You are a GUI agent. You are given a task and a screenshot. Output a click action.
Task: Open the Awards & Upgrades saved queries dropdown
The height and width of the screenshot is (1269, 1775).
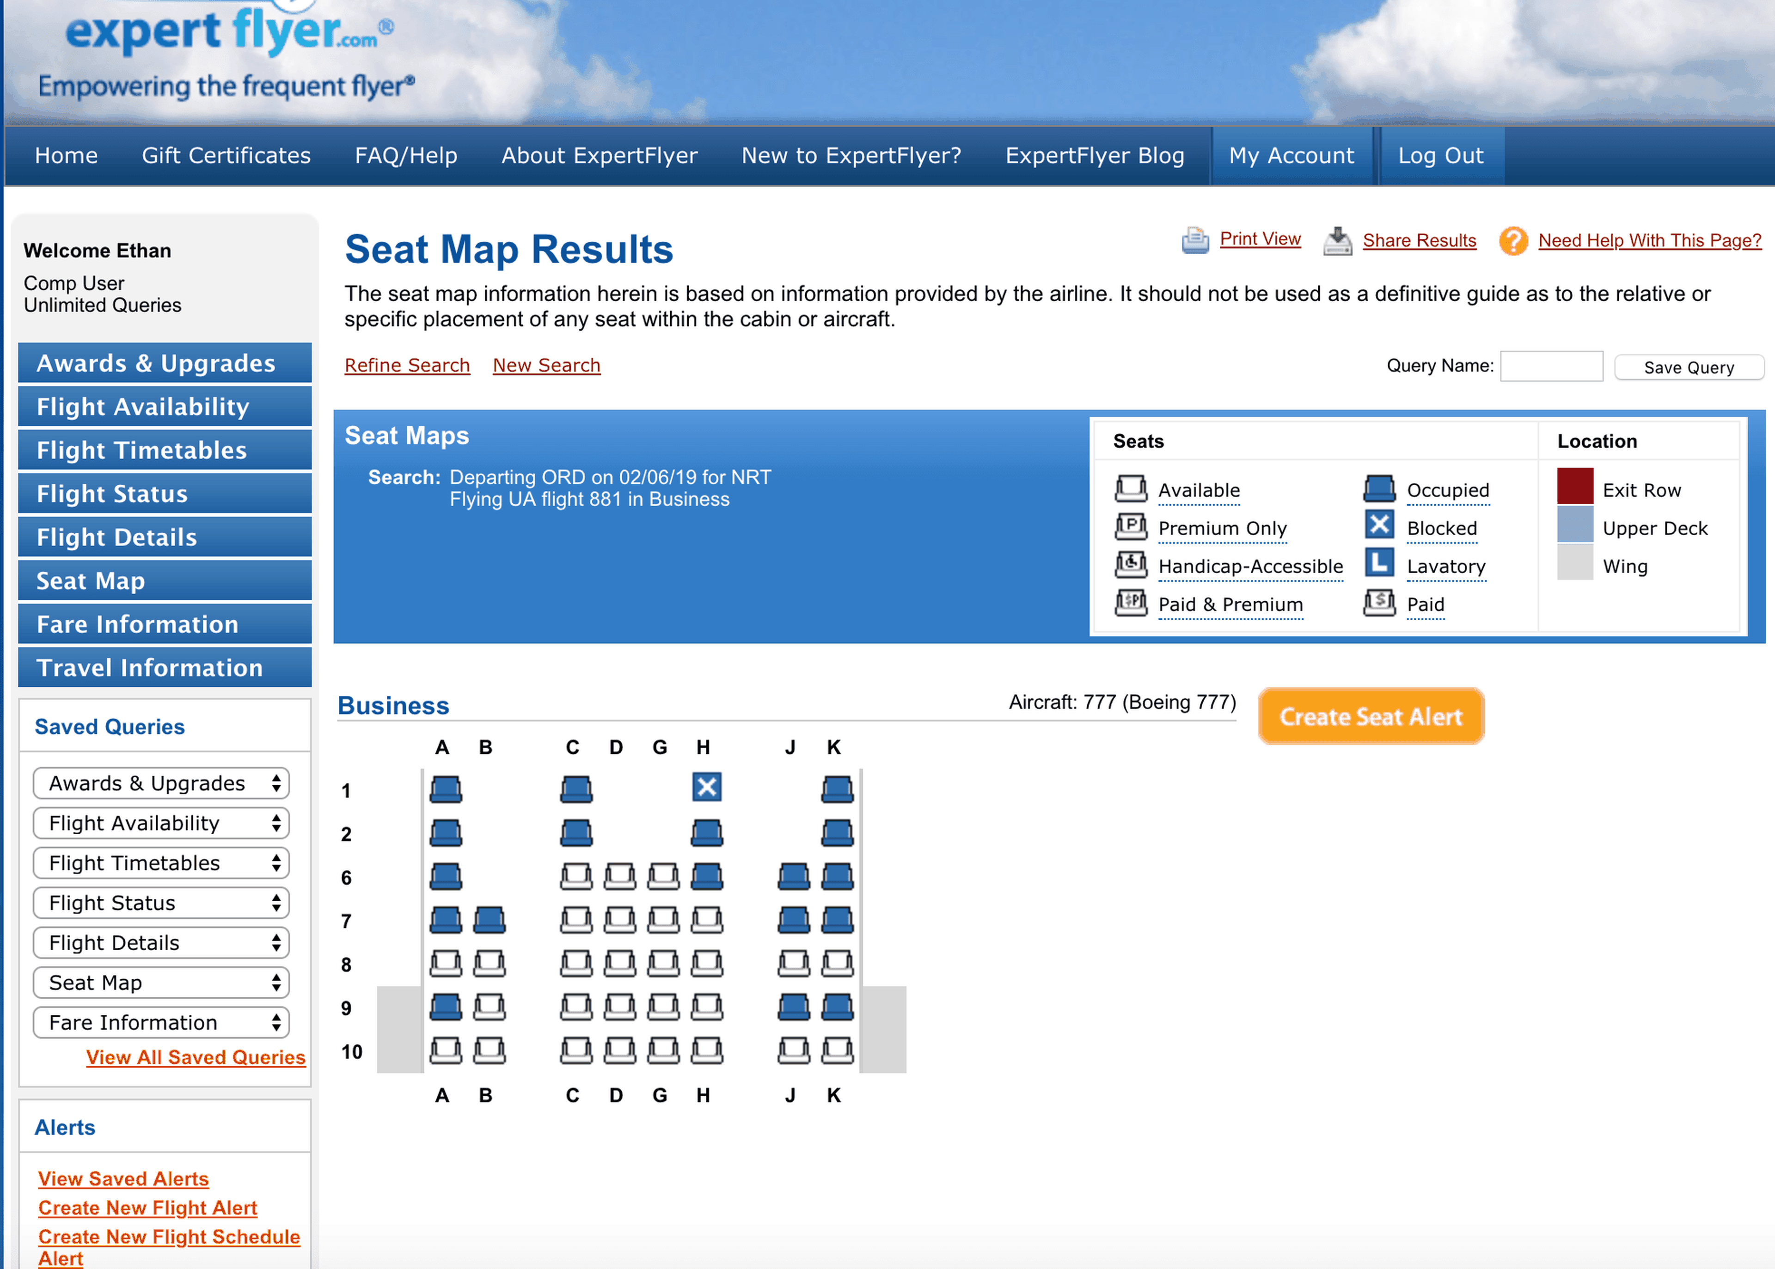tap(161, 783)
